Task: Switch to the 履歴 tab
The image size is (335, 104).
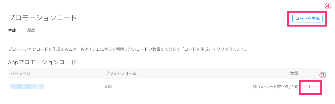Action: (31, 30)
